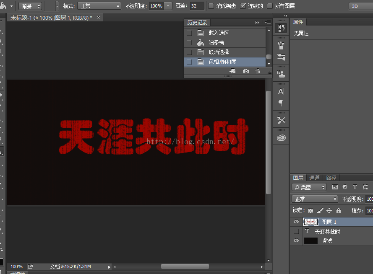Open tool preset picker arrow
This screenshot has width=373, height=274.
[x=11, y=6]
